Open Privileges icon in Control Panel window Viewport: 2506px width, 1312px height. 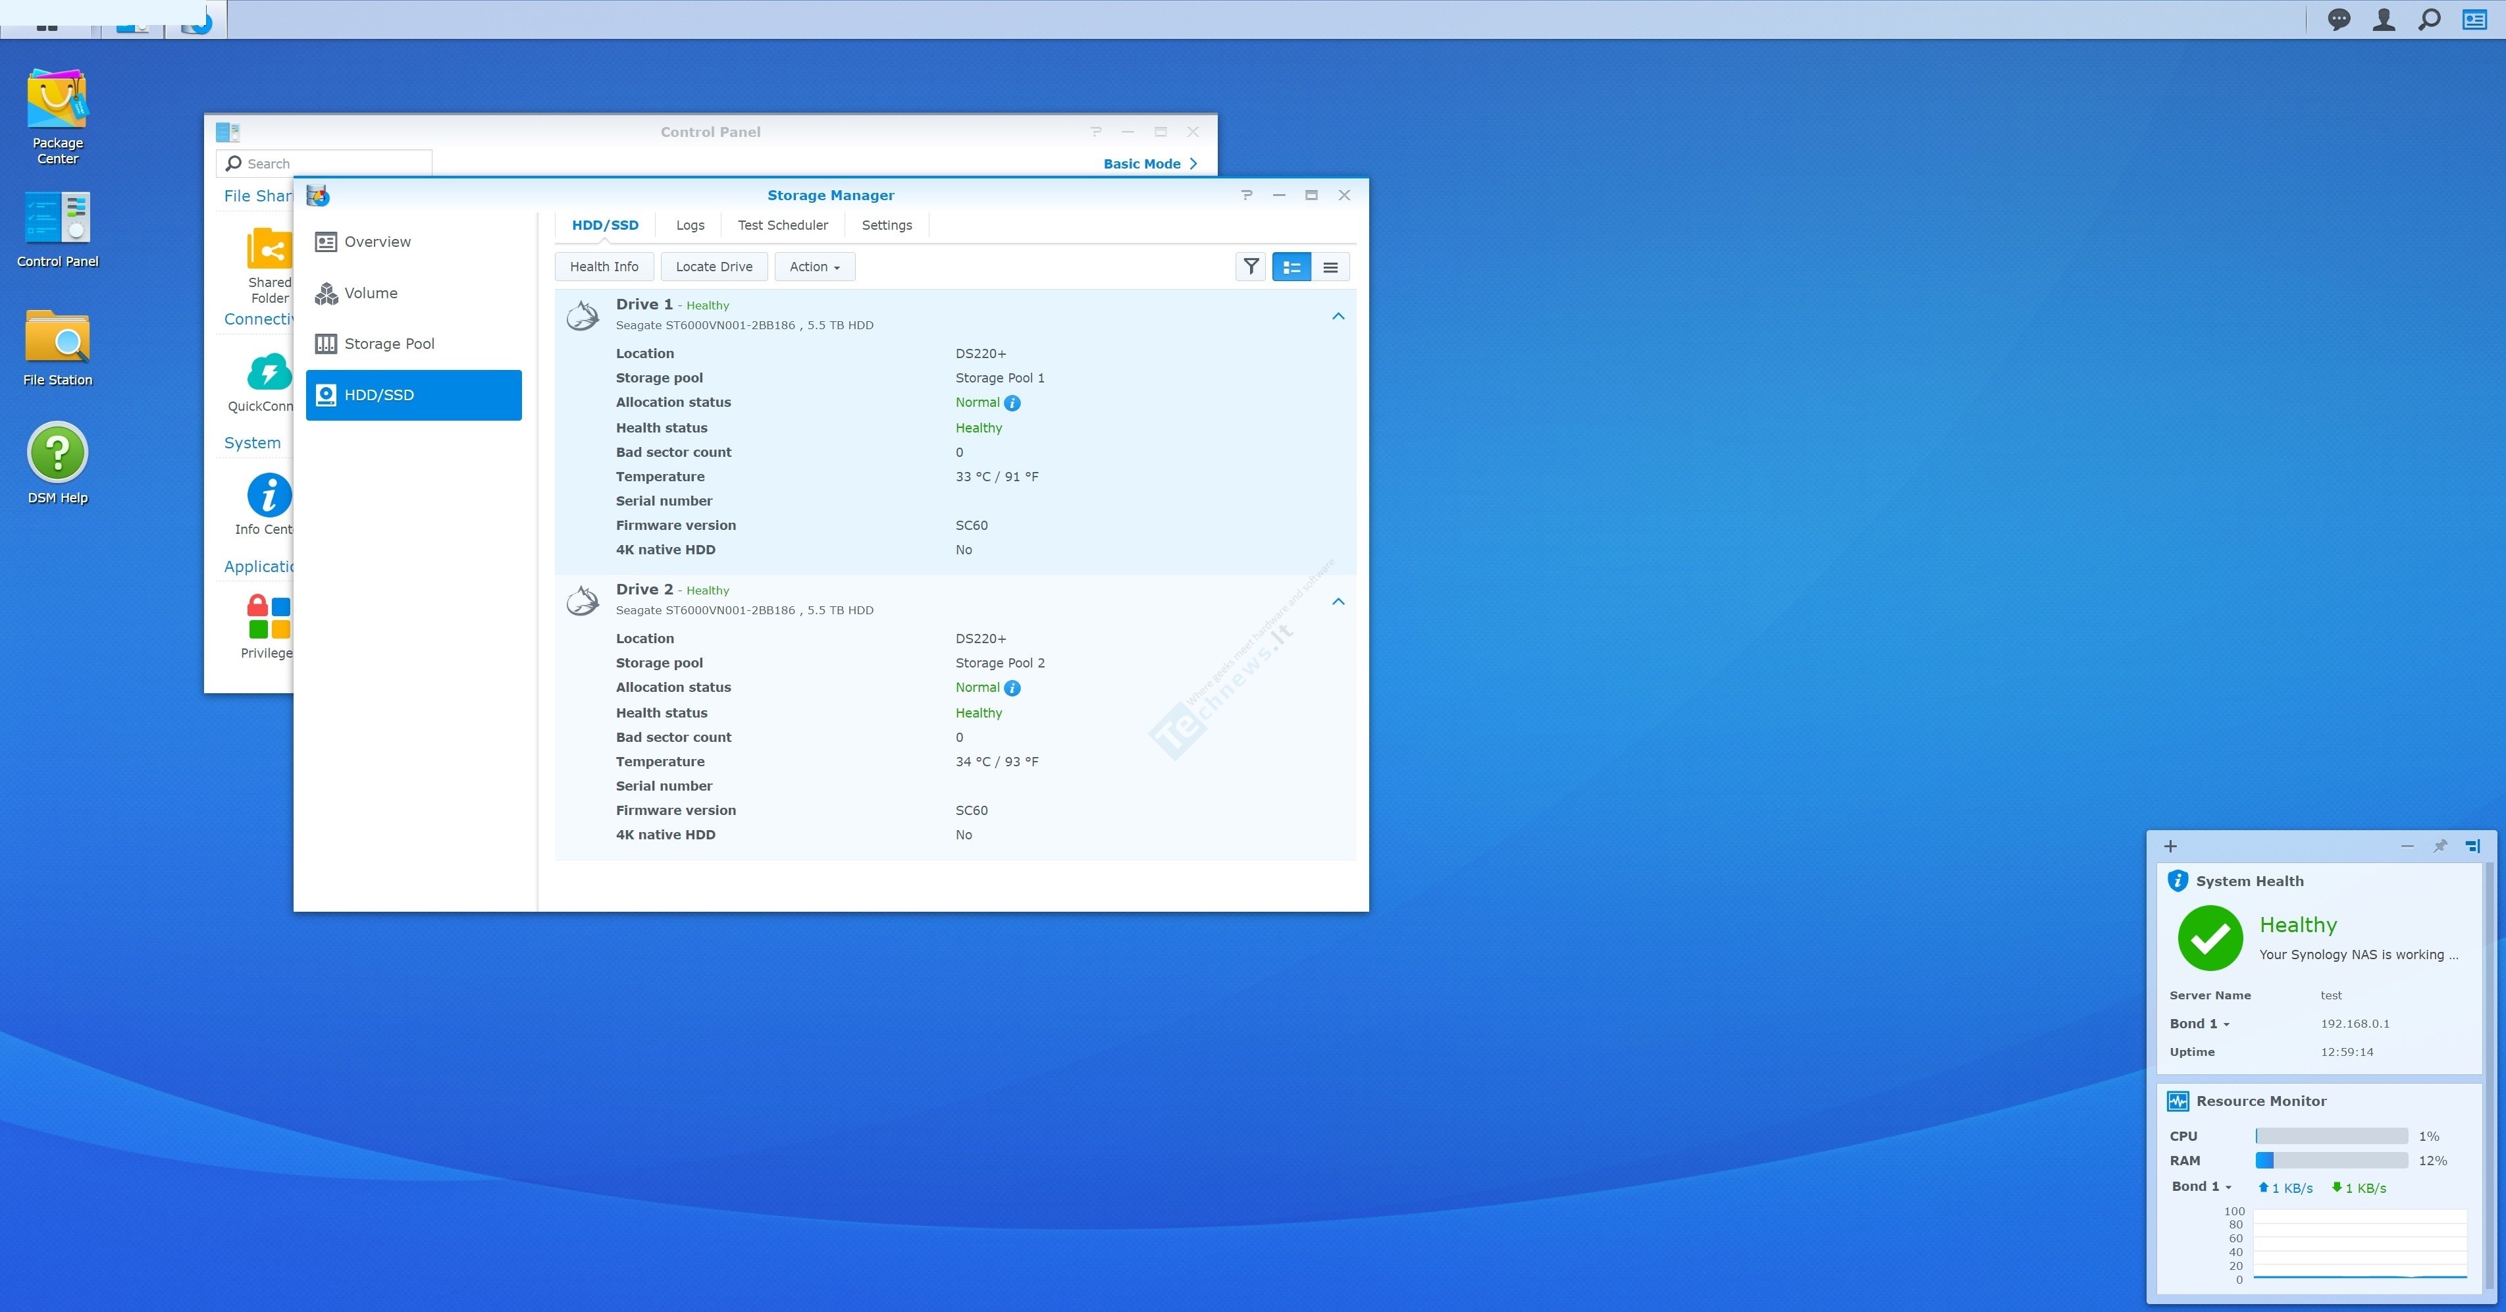pos(267,626)
